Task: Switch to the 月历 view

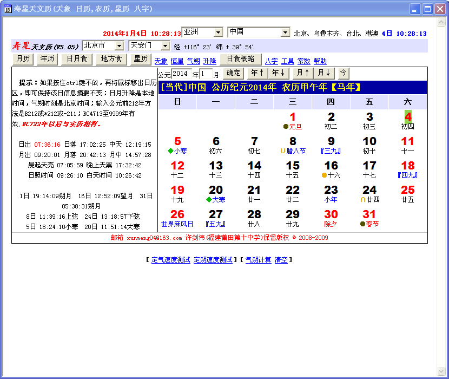Action: click(x=23, y=59)
